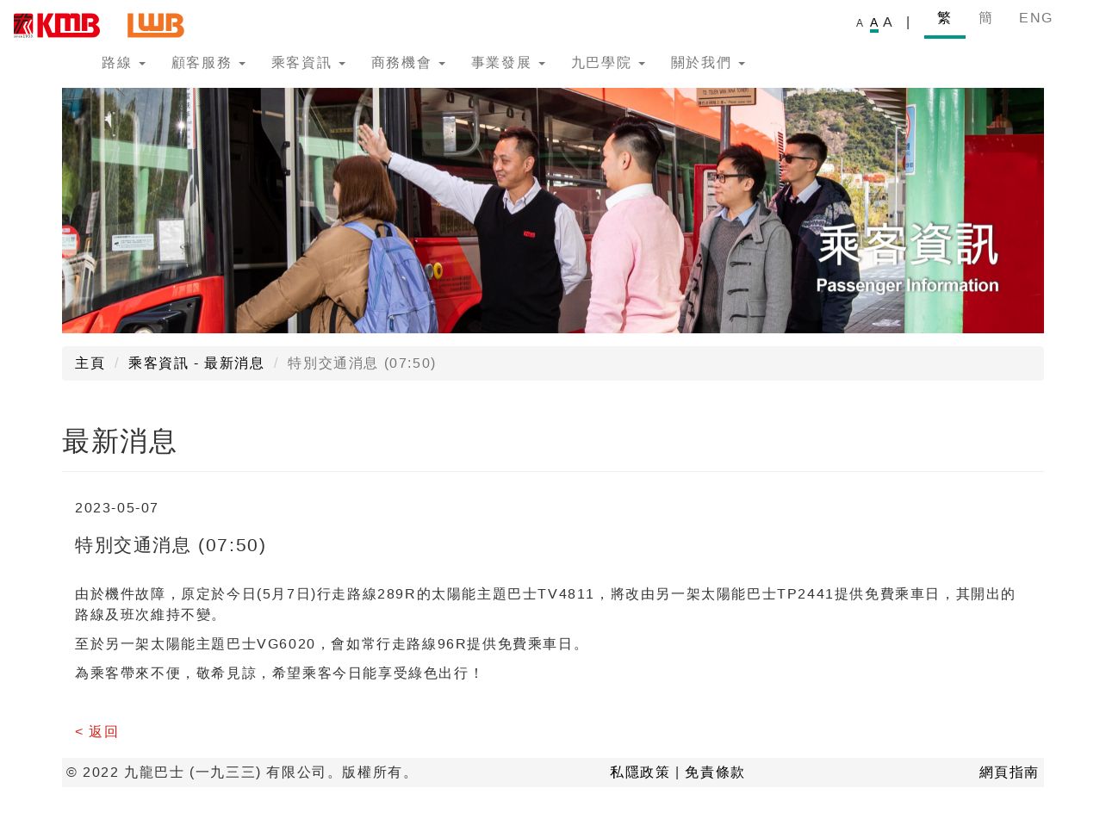Open the 事業發展 dropdown
Screen dimensions: 1106x813
[x=508, y=63]
